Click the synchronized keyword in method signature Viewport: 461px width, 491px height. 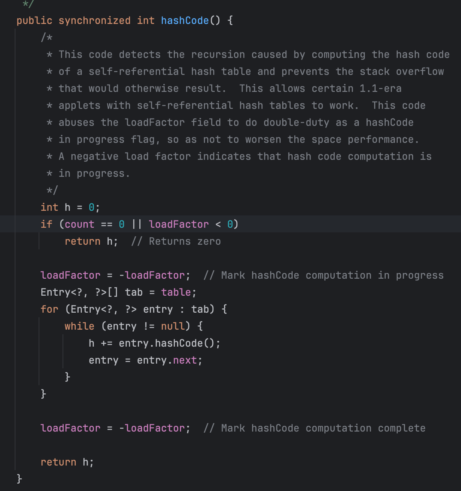point(95,20)
